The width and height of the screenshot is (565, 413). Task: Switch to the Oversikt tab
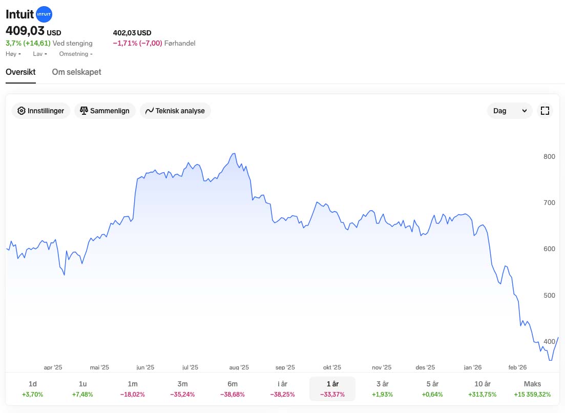20,72
